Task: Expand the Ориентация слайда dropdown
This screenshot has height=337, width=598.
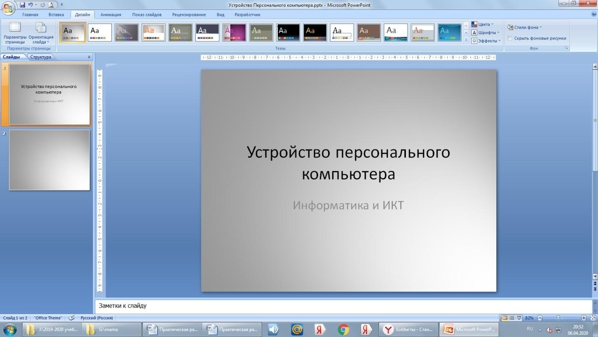Action: click(41, 33)
